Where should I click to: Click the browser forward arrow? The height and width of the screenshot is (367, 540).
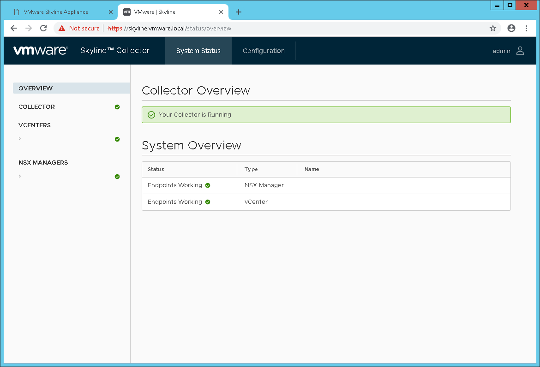29,28
